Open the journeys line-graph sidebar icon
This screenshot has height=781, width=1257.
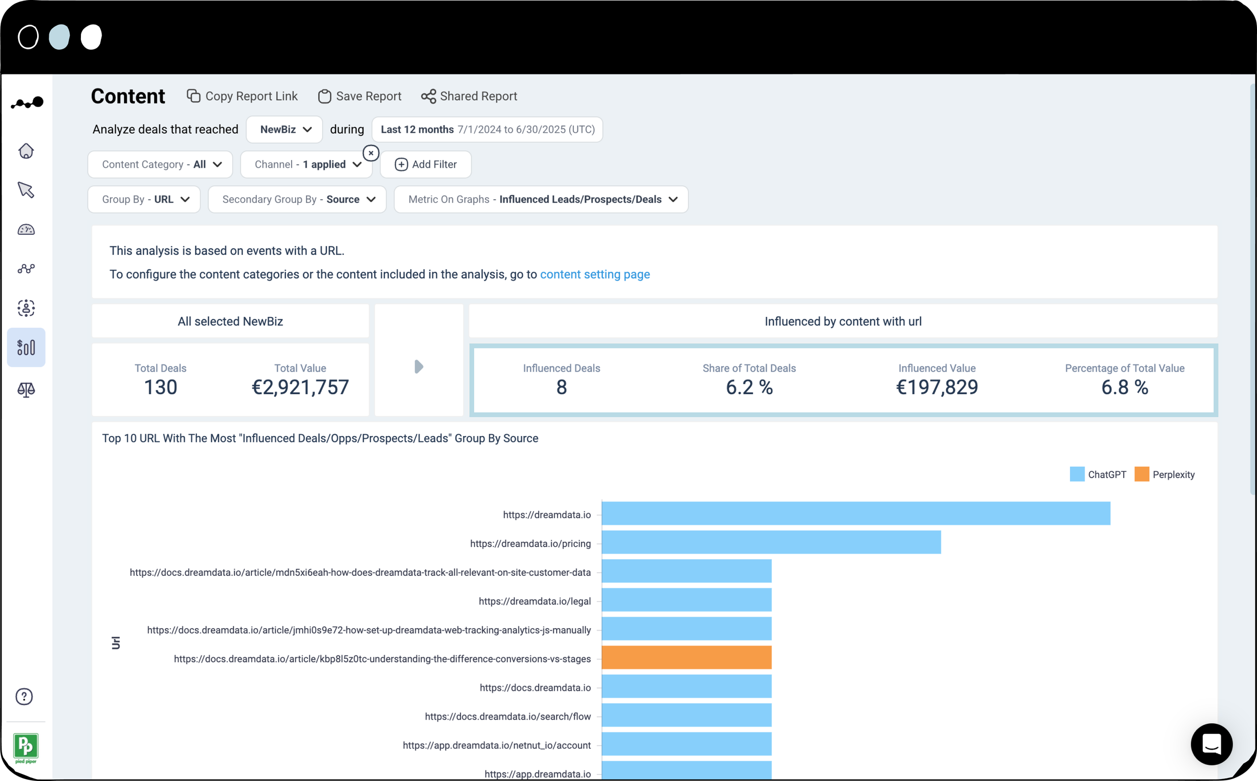pos(26,269)
